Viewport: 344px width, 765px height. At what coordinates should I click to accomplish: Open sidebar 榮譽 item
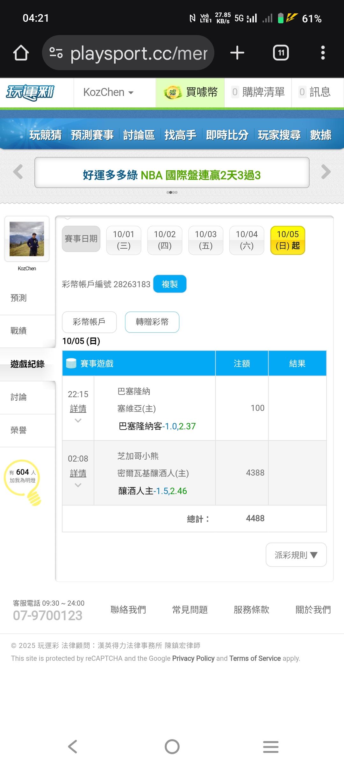(x=27, y=430)
